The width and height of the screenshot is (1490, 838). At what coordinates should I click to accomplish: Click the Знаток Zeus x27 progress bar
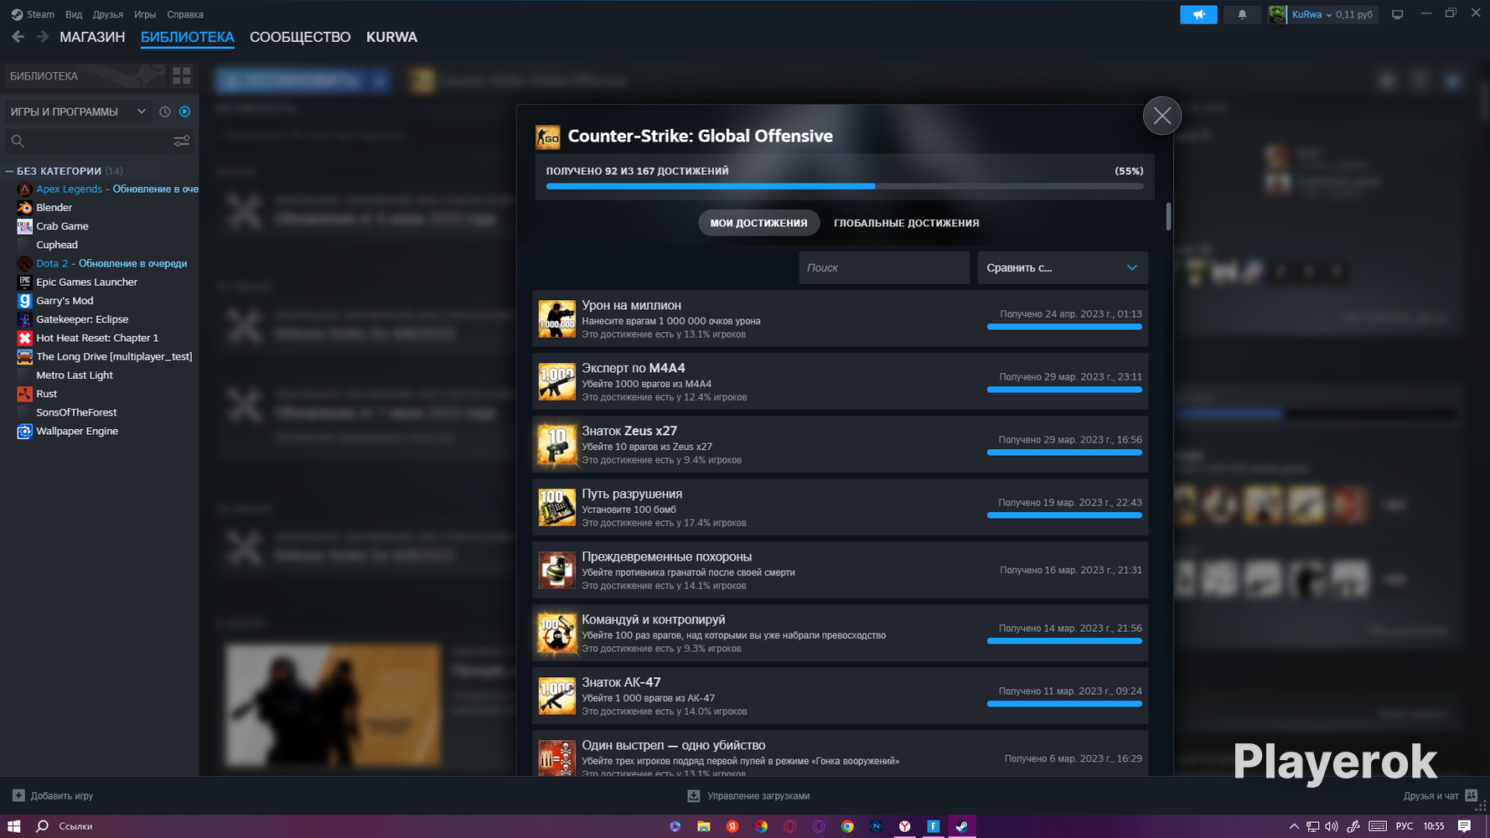tap(1064, 453)
